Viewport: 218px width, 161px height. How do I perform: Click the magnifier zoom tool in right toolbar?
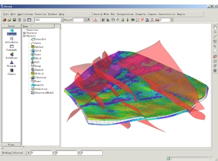tap(215, 46)
